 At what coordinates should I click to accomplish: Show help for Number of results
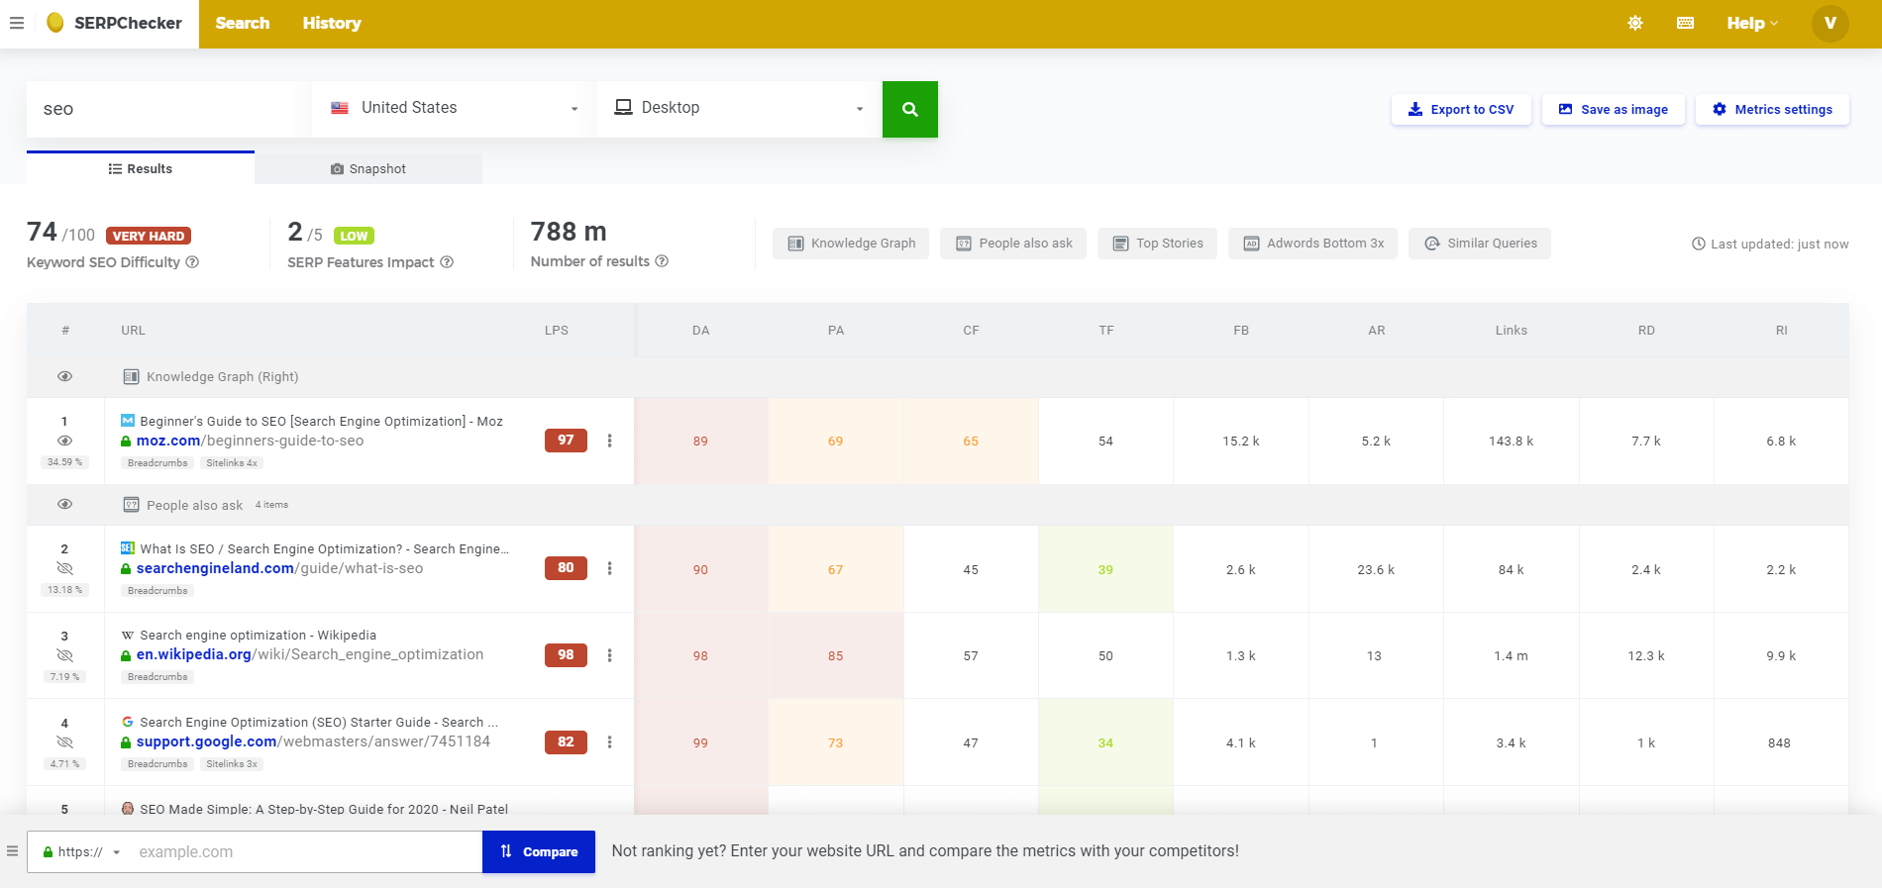tap(662, 261)
